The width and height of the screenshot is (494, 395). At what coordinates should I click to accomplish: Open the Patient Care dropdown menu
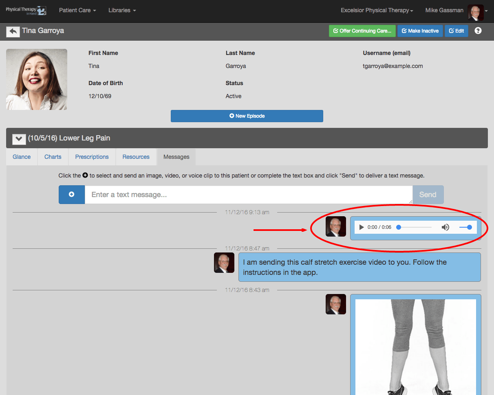point(77,10)
